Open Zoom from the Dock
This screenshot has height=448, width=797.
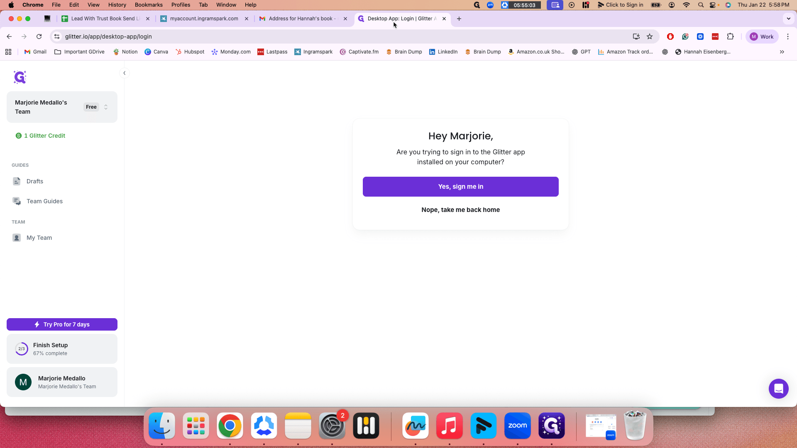click(517, 426)
